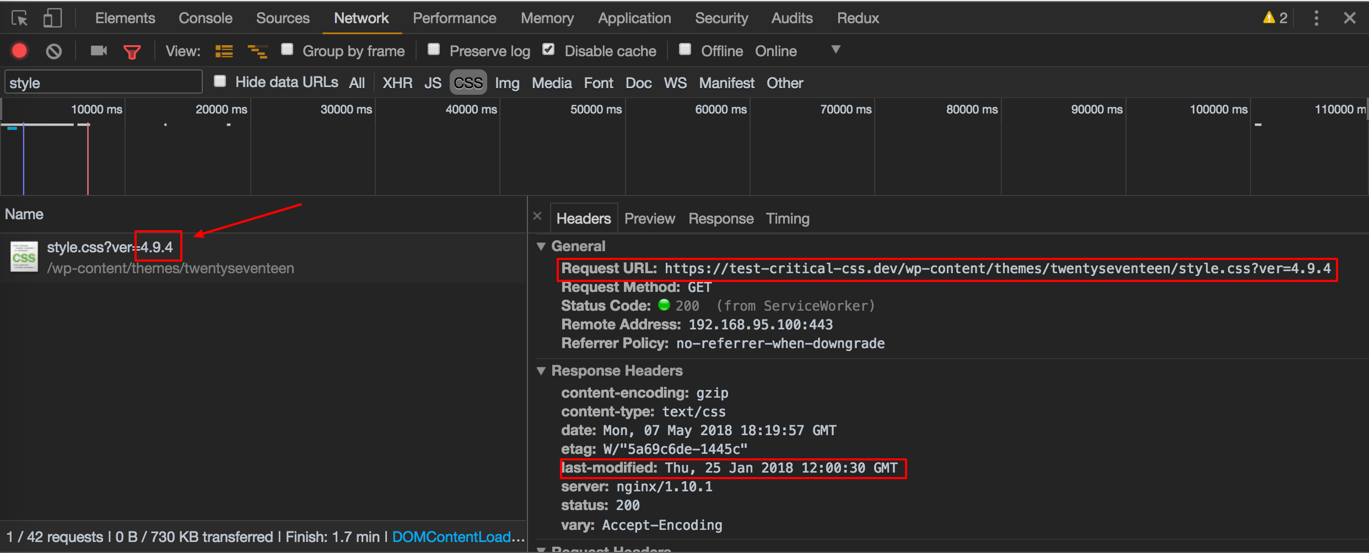Open the Redux tab
Viewport: 1369px width, 553px height.
pyautogui.click(x=858, y=18)
